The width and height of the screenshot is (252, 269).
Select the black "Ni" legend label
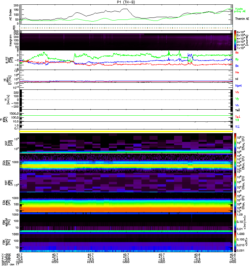pyautogui.click(x=237, y=79)
